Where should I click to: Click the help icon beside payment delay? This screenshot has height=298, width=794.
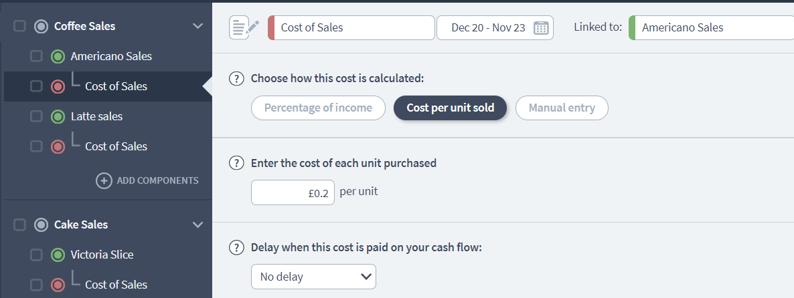point(236,247)
